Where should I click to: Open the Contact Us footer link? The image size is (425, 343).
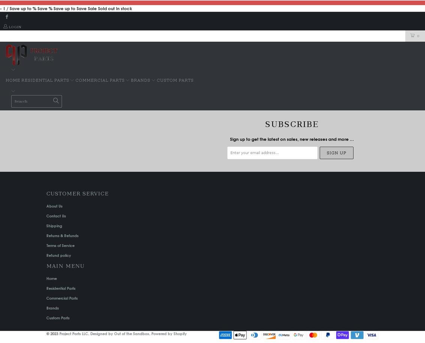[x=56, y=216]
